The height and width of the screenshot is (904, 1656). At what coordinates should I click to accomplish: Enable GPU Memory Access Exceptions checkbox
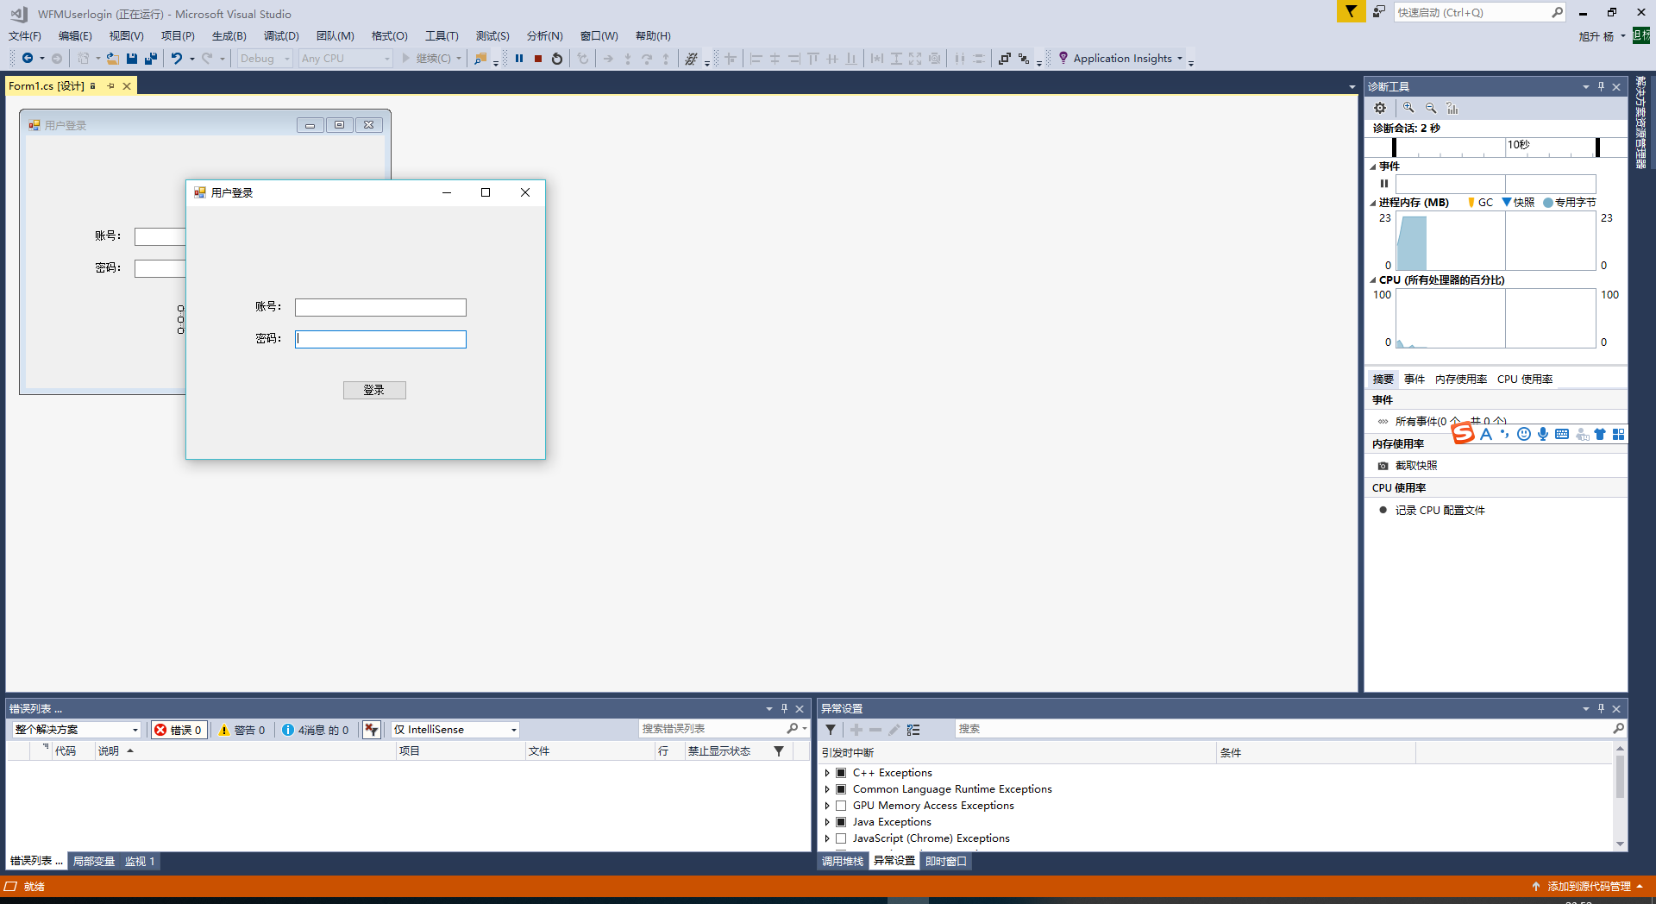(x=841, y=805)
